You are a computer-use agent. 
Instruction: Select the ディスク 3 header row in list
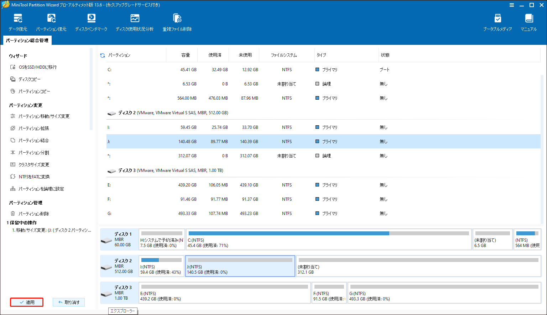(323, 170)
